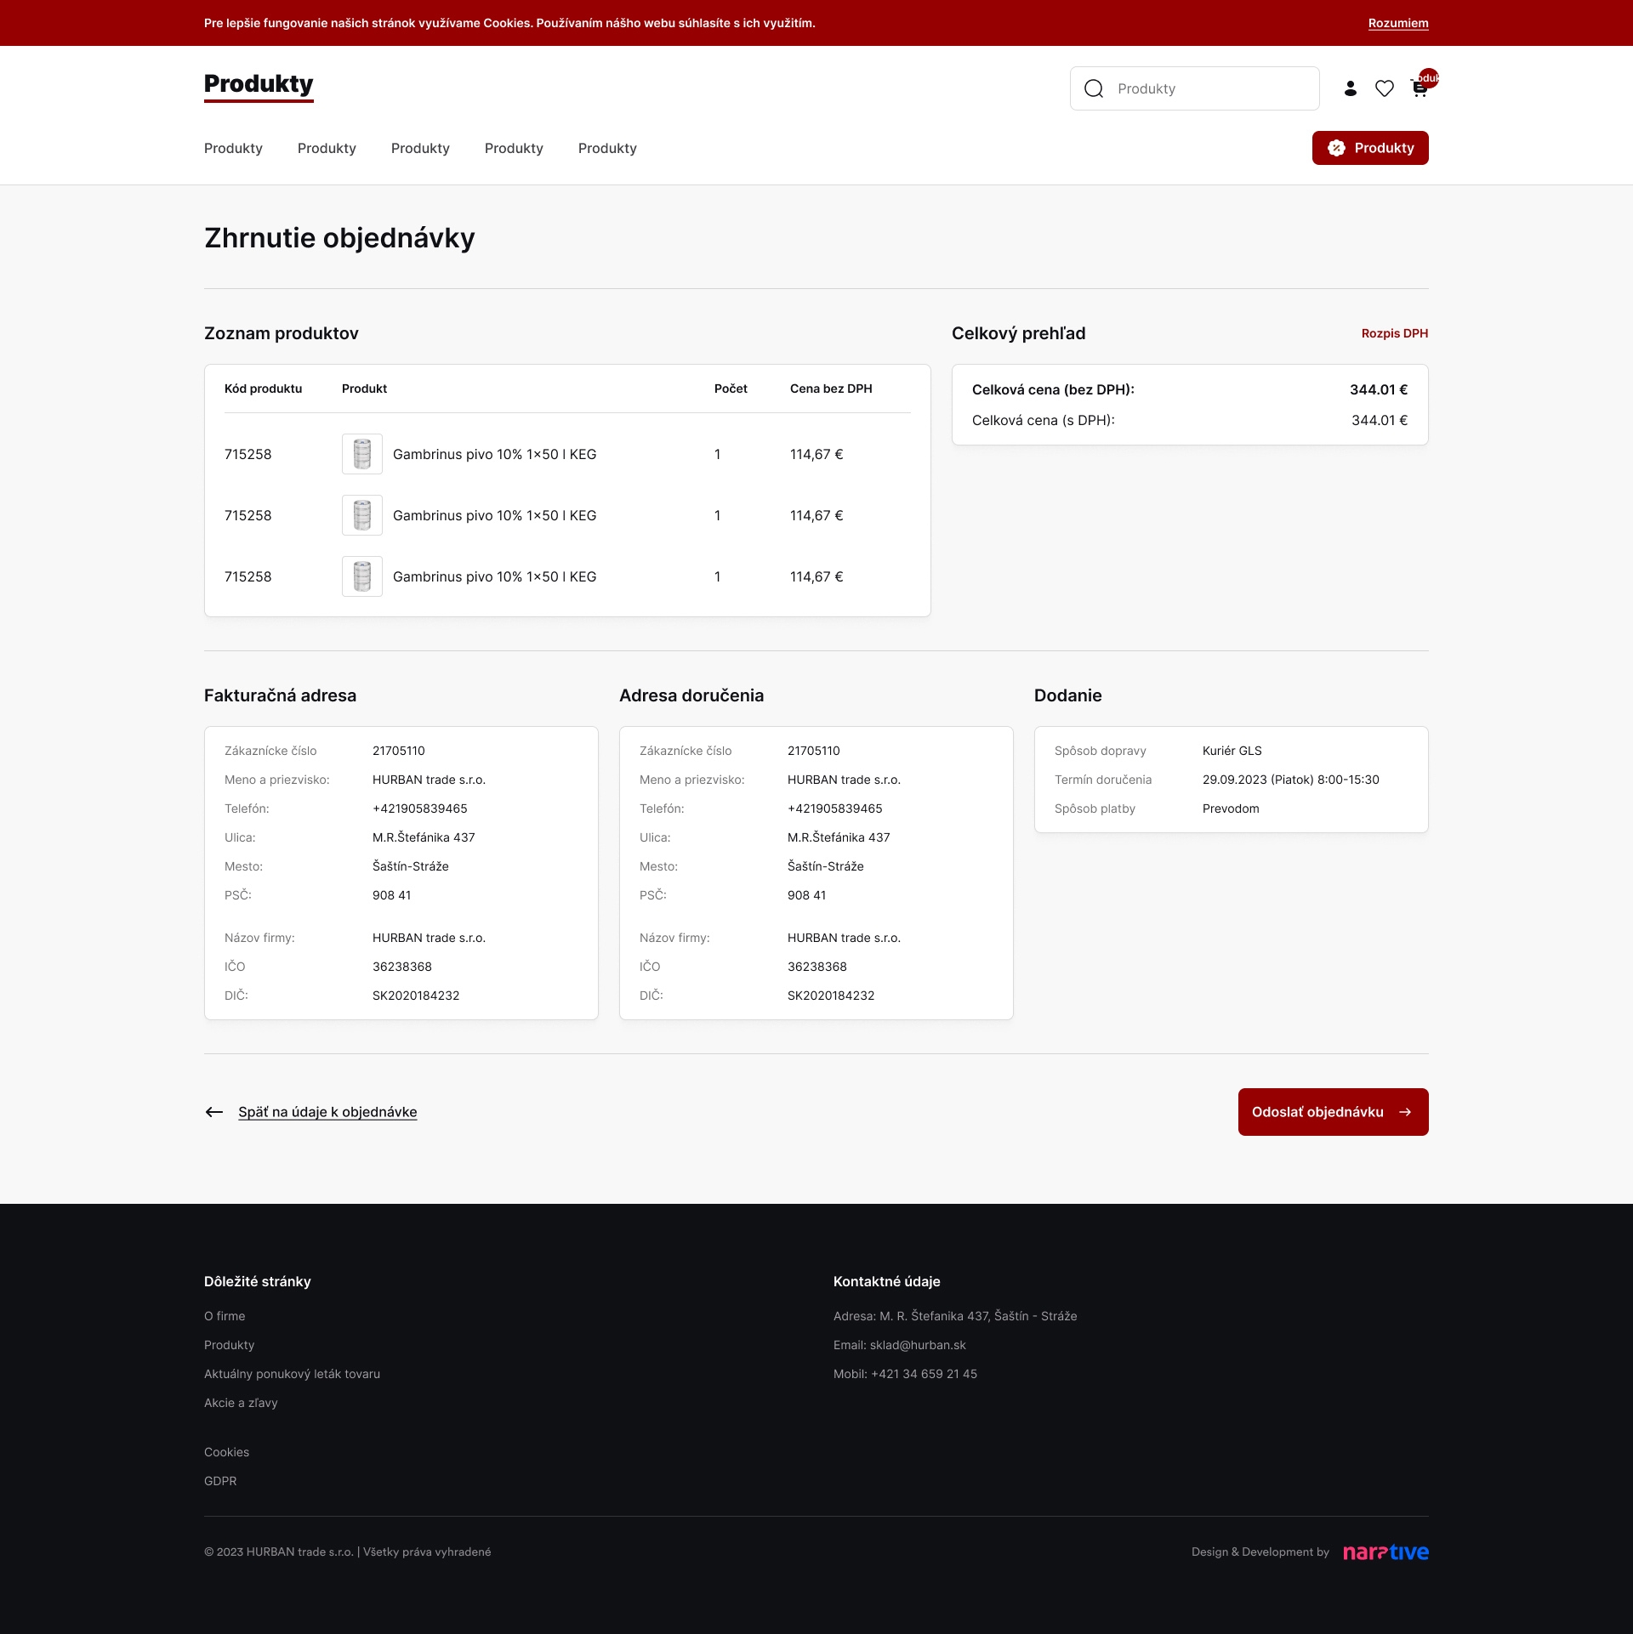This screenshot has width=1633, height=1634.
Task: Click the Počet column header
Action: 731,389
